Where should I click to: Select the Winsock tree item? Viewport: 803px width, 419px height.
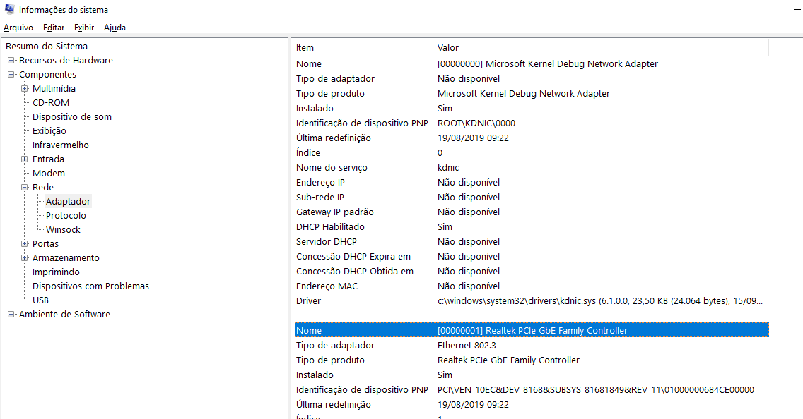click(63, 230)
